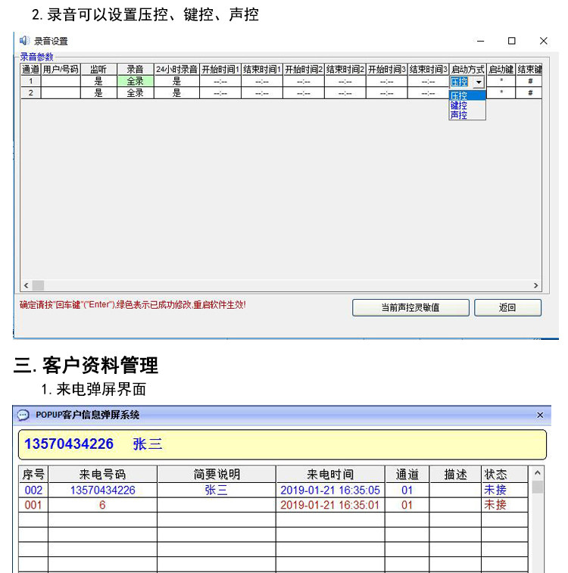Click the popup list vertical scrollbar thumb
Screen dimensions: 568x573
[537, 487]
